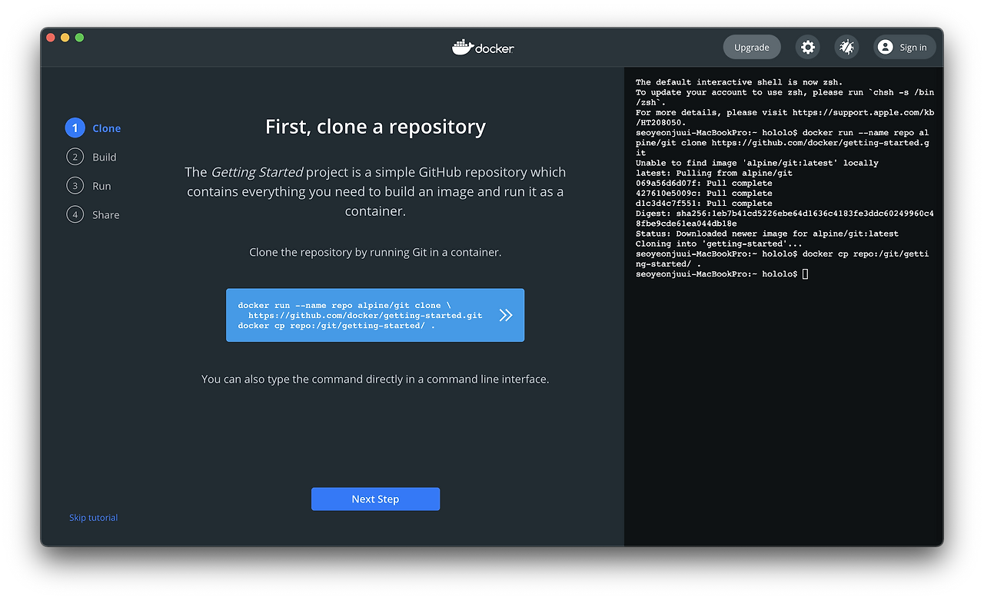Click "Unable to find image" terminal line

coord(756,163)
